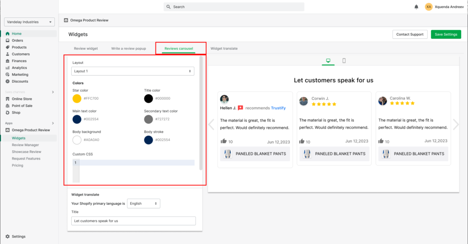Screen dimensions: 468x244
Task: Switch to desktop preview icon
Action: pyautogui.click(x=328, y=61)
